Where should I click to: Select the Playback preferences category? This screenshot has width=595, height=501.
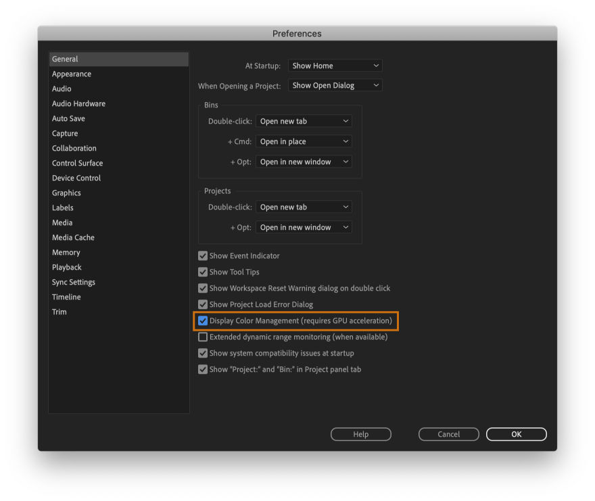[66, 267]
